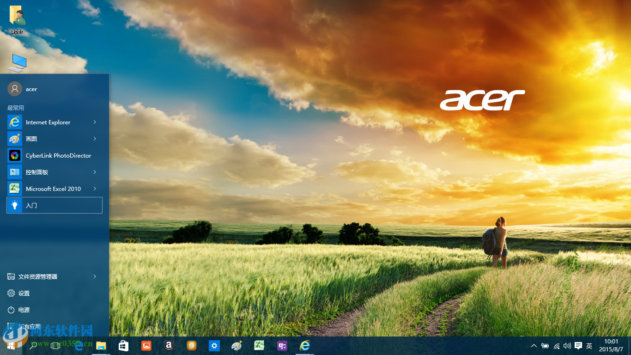Open Paint from the taskbar

coord(237,345)
